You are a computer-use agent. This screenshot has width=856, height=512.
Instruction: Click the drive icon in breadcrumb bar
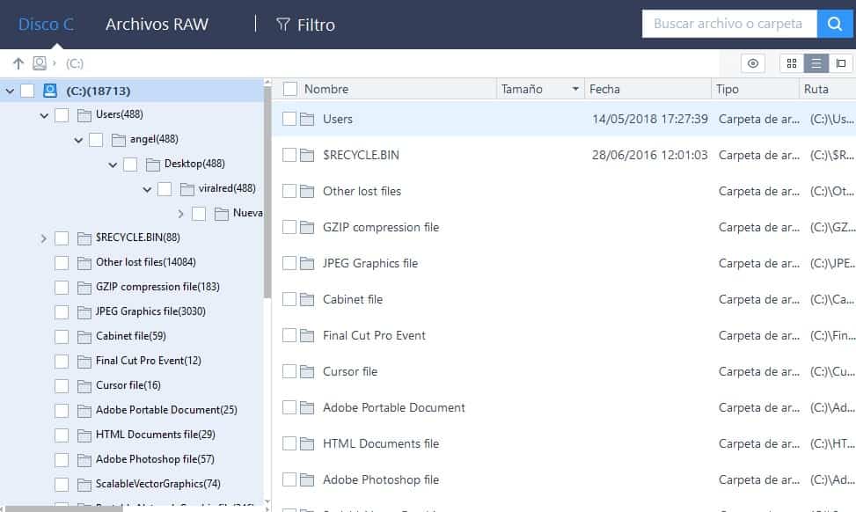40,63
